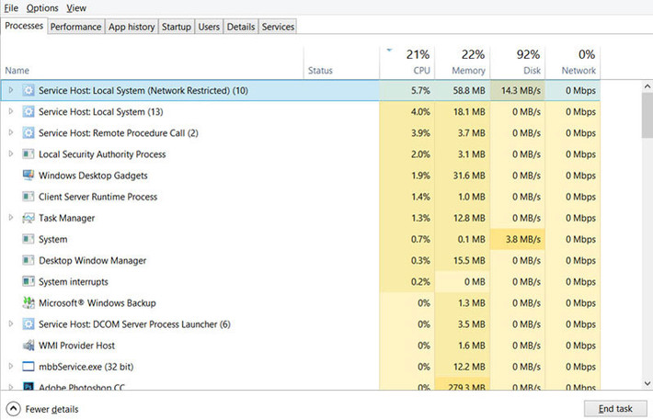Screen dimensions: 653x420
Task: Select the System interrupts row
Action: pyautogui.click(x=301, y=281)
